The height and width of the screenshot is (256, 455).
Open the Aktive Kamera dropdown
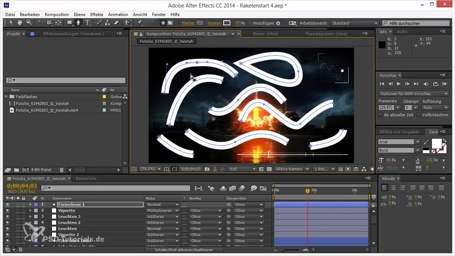point(292,169)
